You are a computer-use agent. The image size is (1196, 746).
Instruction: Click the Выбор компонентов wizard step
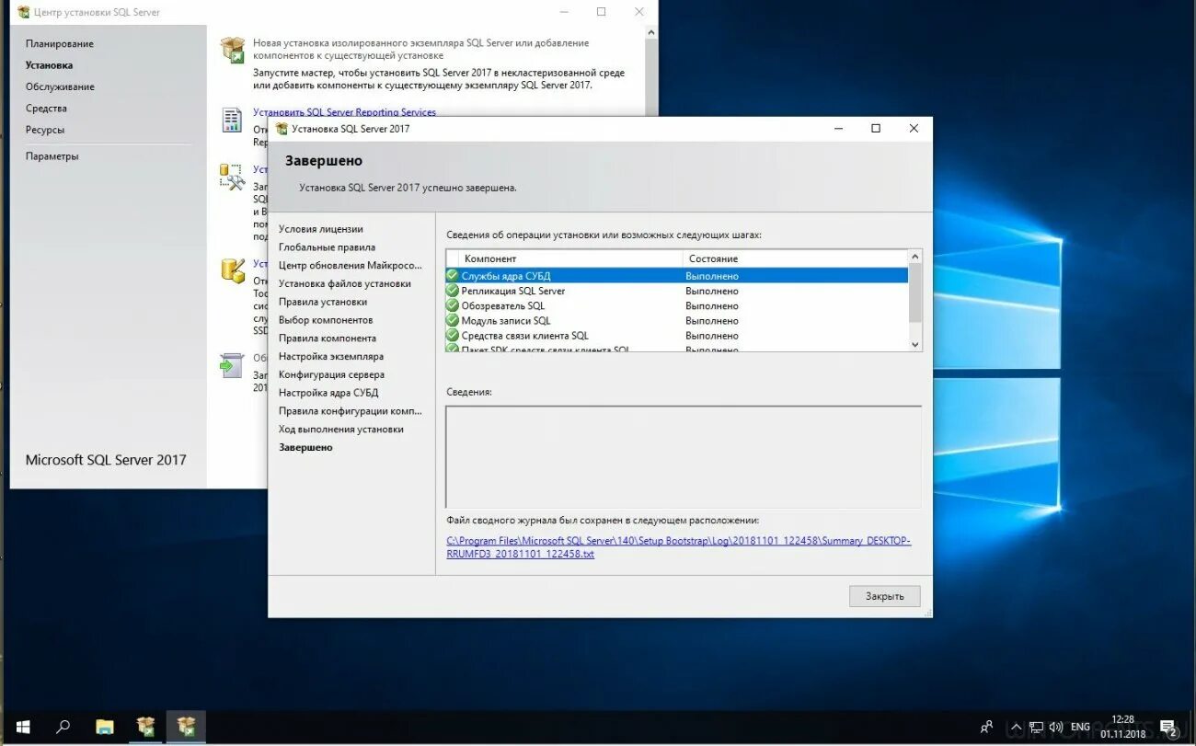pos(326,320)
